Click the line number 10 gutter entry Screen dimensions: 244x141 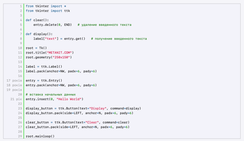(x=20, y=48)
